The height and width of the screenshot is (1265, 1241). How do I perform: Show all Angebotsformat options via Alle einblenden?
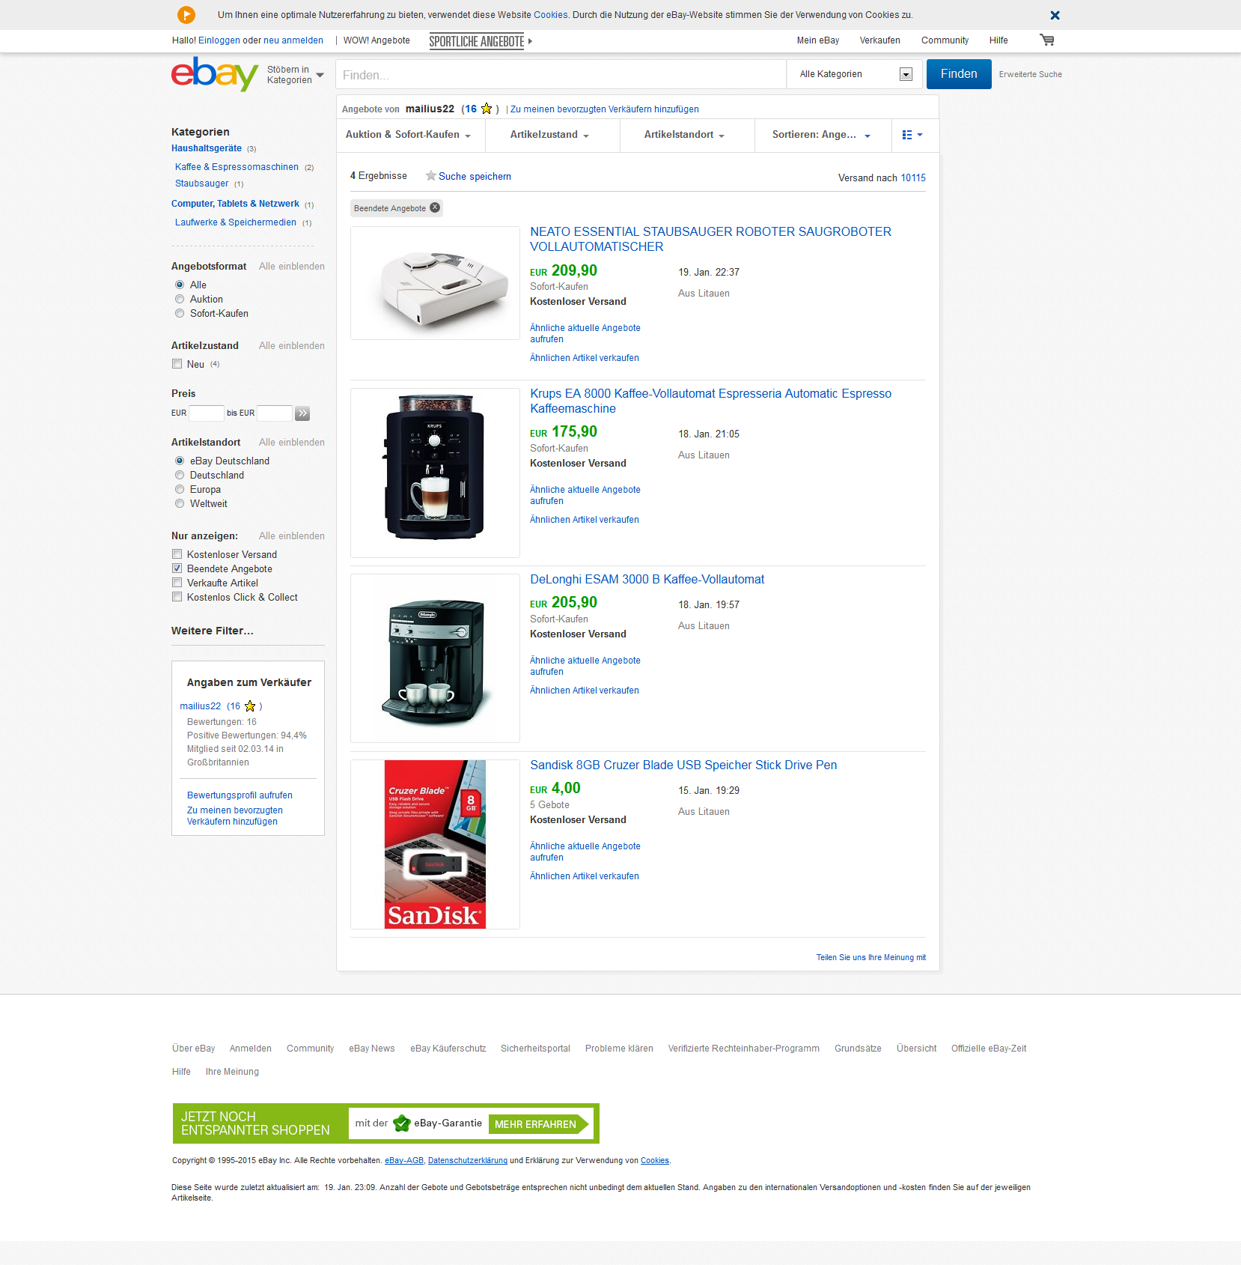pyautogui.click(x=292, y=266)
